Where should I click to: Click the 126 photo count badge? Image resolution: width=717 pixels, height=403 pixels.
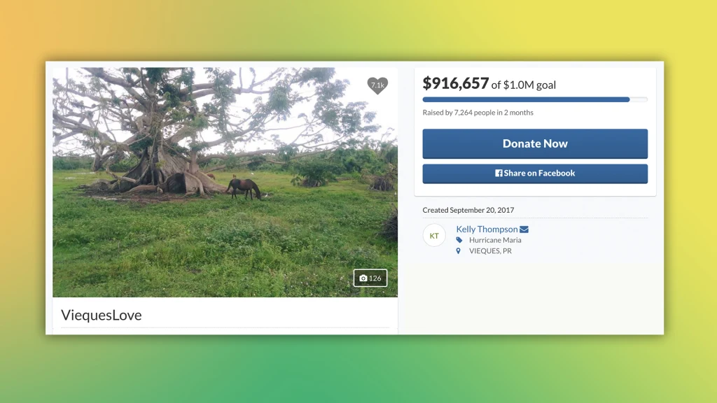[371, 278]
